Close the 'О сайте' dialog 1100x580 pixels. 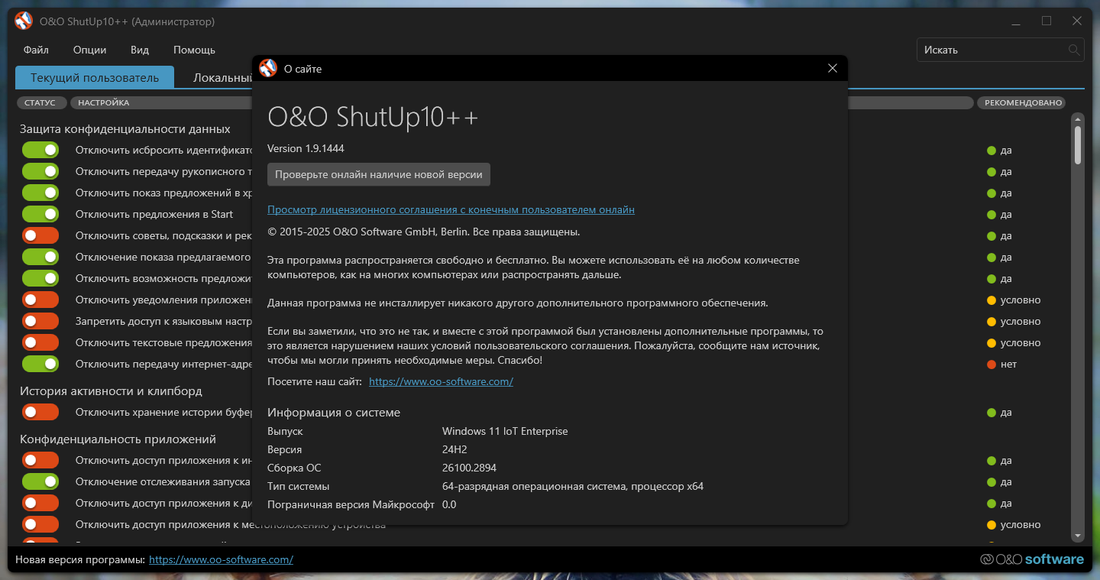[x=833, y=69]
